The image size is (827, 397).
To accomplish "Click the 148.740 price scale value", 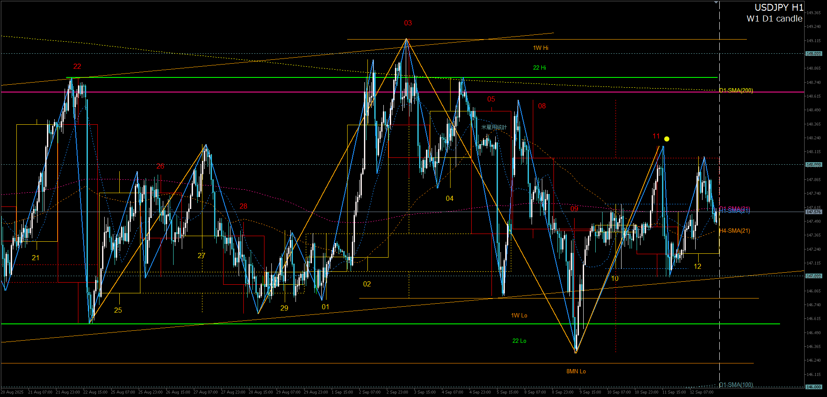I will [x=814, y=82].
